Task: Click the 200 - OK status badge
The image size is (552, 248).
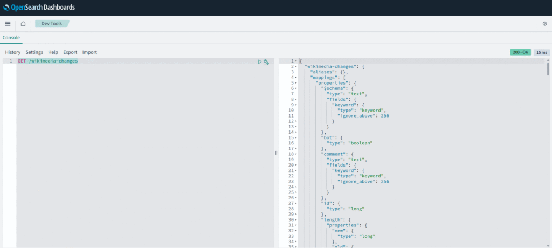Action: (520, 52)
